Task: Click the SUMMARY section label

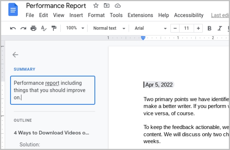Action: coord(25,69)
